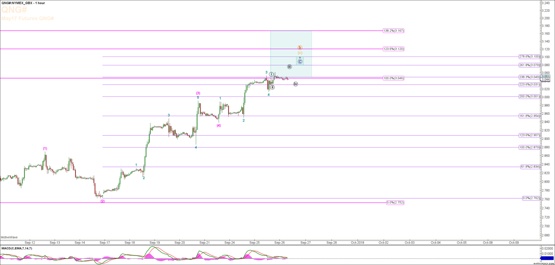This screenshot has height=265, width=555.
Task: Select the pink (4) wave label
Action: (219, 125)
